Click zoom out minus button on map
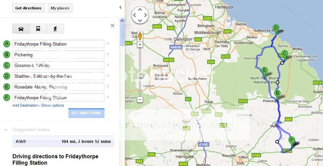Screen dimensions: 323x166 coord(140,100)
